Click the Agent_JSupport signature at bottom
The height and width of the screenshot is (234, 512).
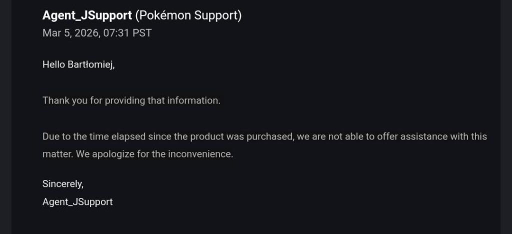coord(77,202)
